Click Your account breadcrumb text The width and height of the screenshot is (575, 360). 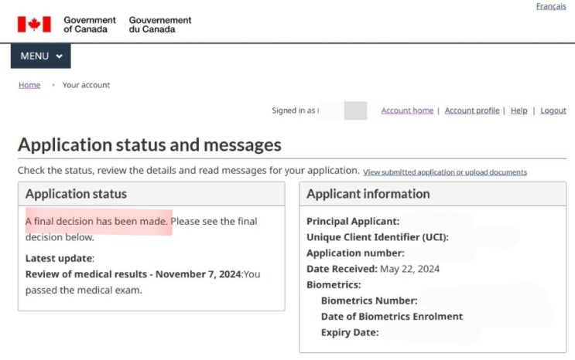[x=86, y=85]
